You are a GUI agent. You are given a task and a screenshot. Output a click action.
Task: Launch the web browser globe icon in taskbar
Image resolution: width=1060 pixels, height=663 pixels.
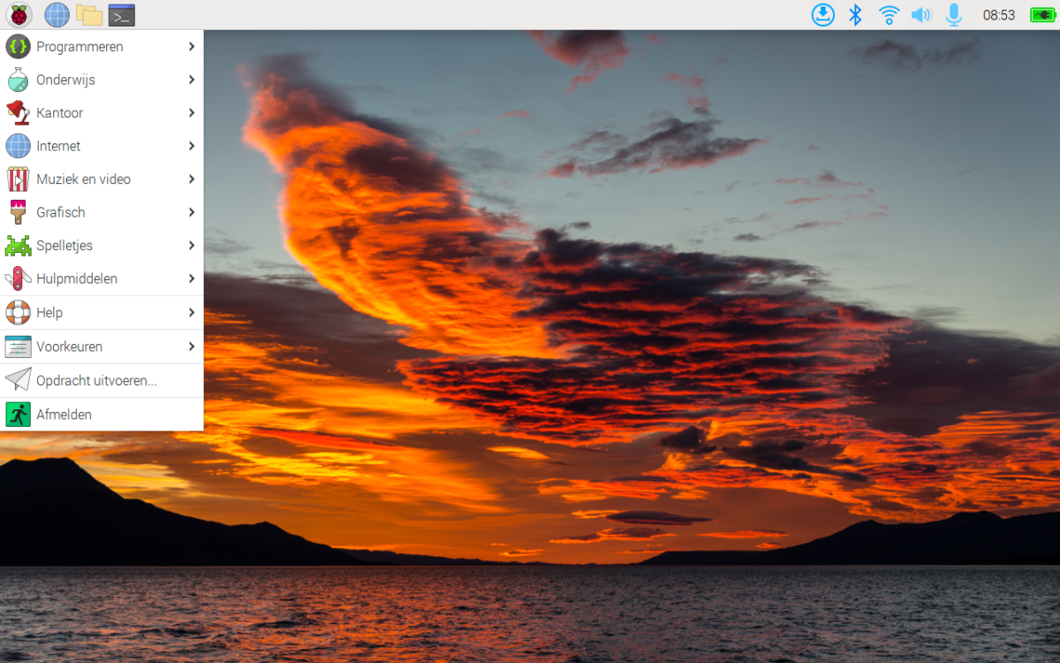tap(57, 15)
